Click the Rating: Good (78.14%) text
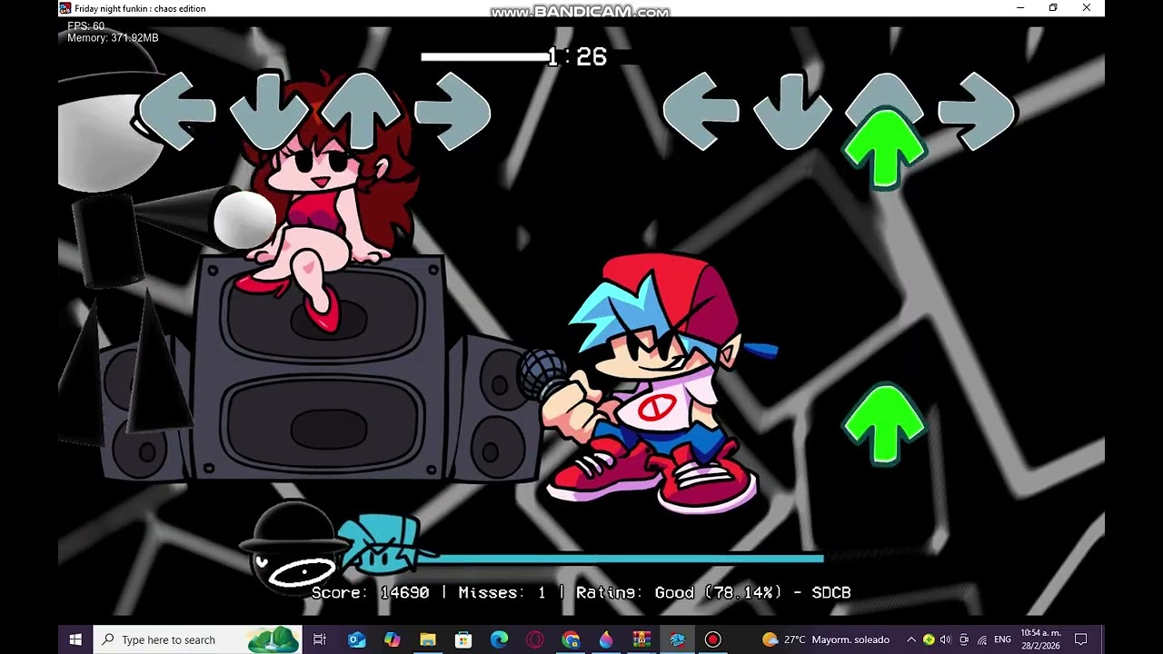This screenshot has width=1163, height=654. [680, 592]
